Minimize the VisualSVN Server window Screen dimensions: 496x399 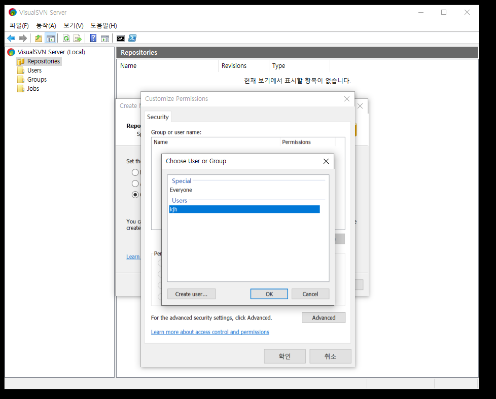[x=421, y=12]
